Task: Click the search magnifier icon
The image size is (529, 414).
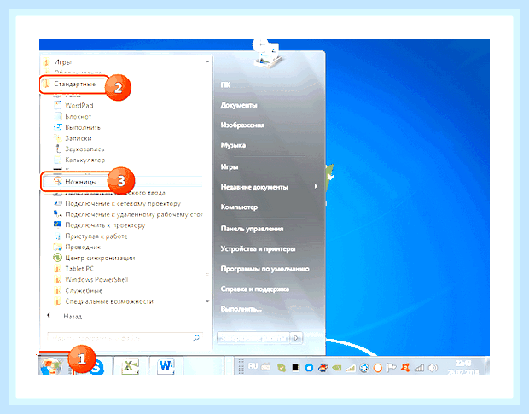Action: 195,338
